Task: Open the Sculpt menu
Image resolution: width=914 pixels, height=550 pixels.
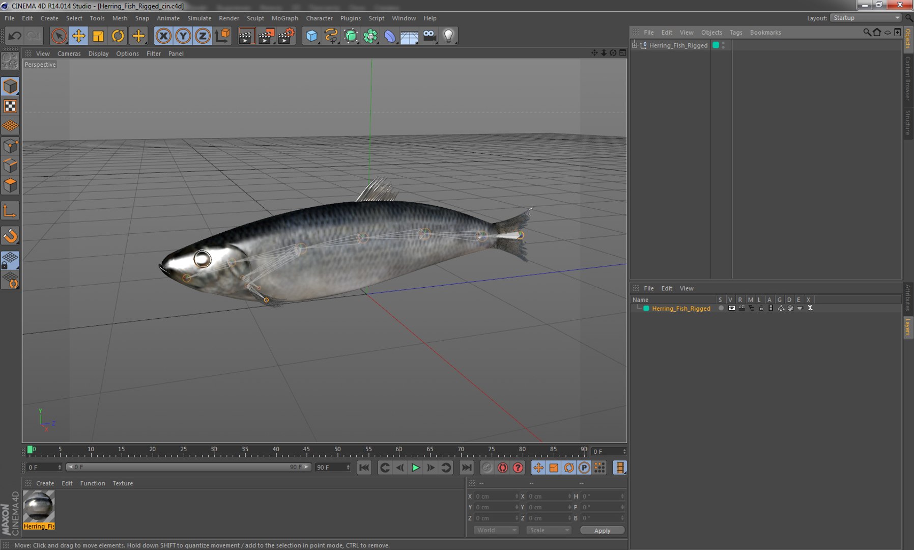Action: coord(255,18)
